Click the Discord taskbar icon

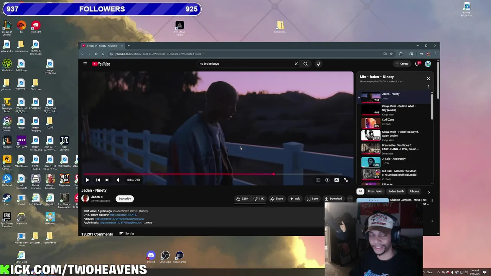(x=151, y=257)
